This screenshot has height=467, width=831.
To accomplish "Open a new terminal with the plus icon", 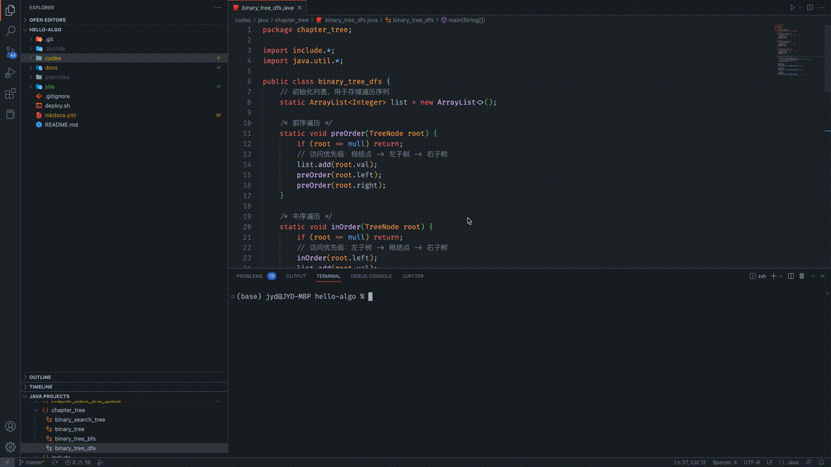I will point(773,276).
